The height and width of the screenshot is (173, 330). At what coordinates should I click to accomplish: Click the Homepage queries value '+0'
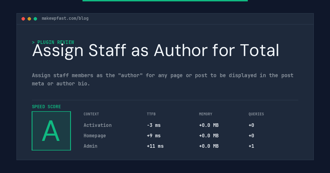click(x=251, y=136)
